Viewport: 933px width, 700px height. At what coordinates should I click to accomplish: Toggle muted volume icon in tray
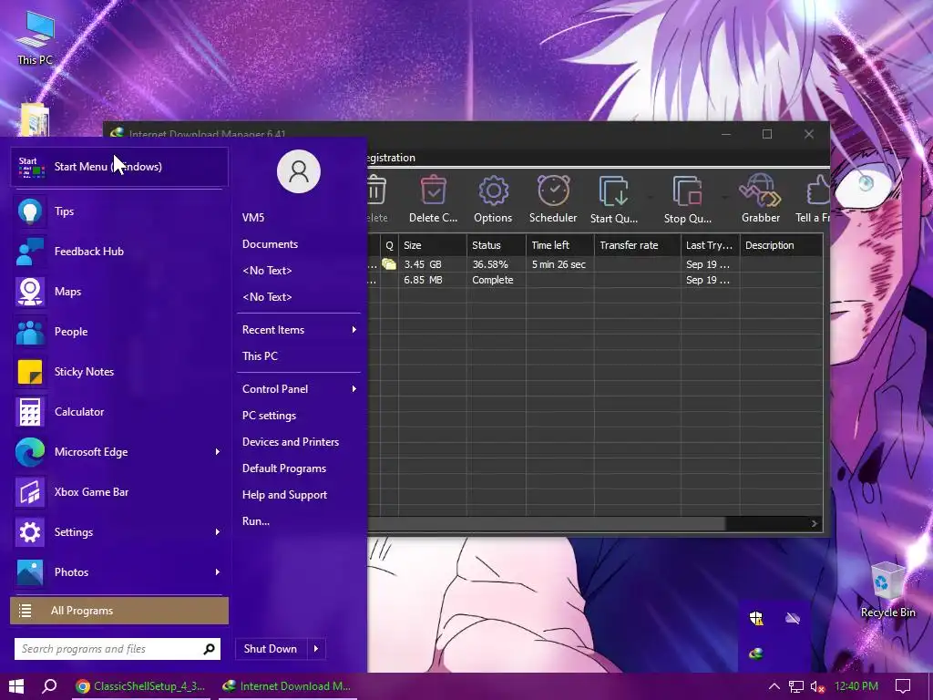817,687
